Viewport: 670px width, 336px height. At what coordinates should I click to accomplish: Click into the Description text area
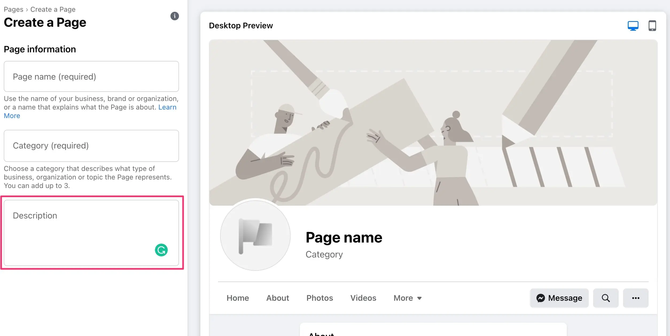[x=91, y=233]
